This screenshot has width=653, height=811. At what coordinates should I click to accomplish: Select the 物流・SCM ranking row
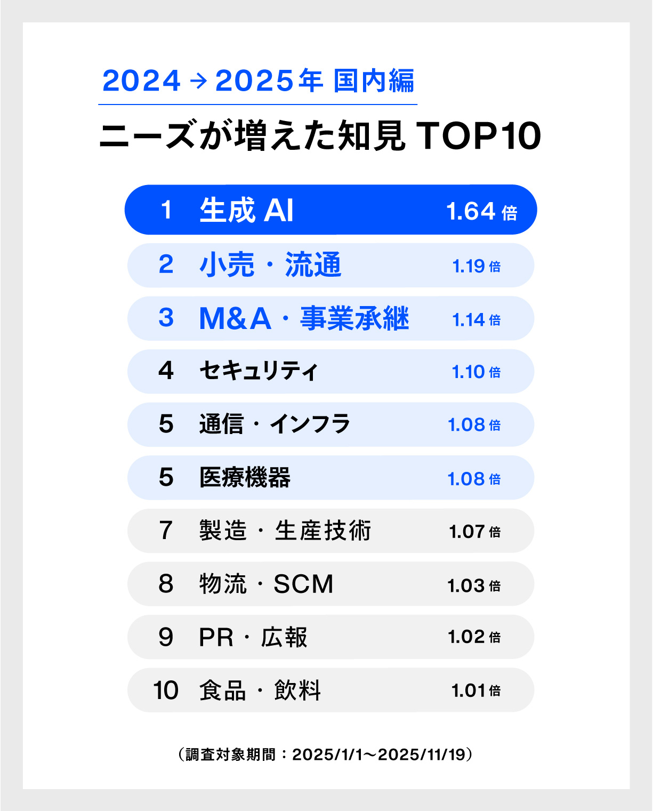click(330, 584)
